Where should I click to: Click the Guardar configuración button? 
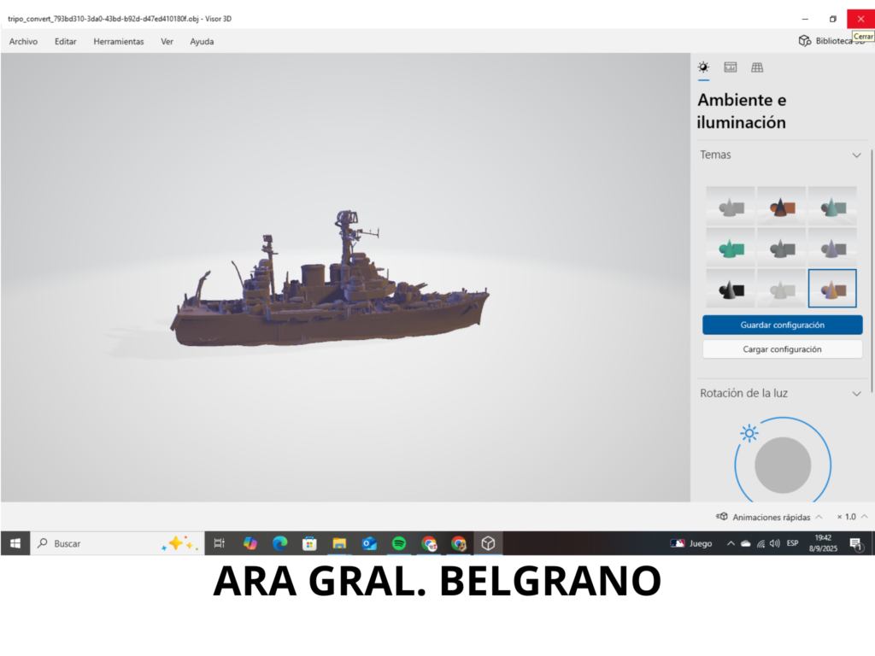click(x=783, y=325)
